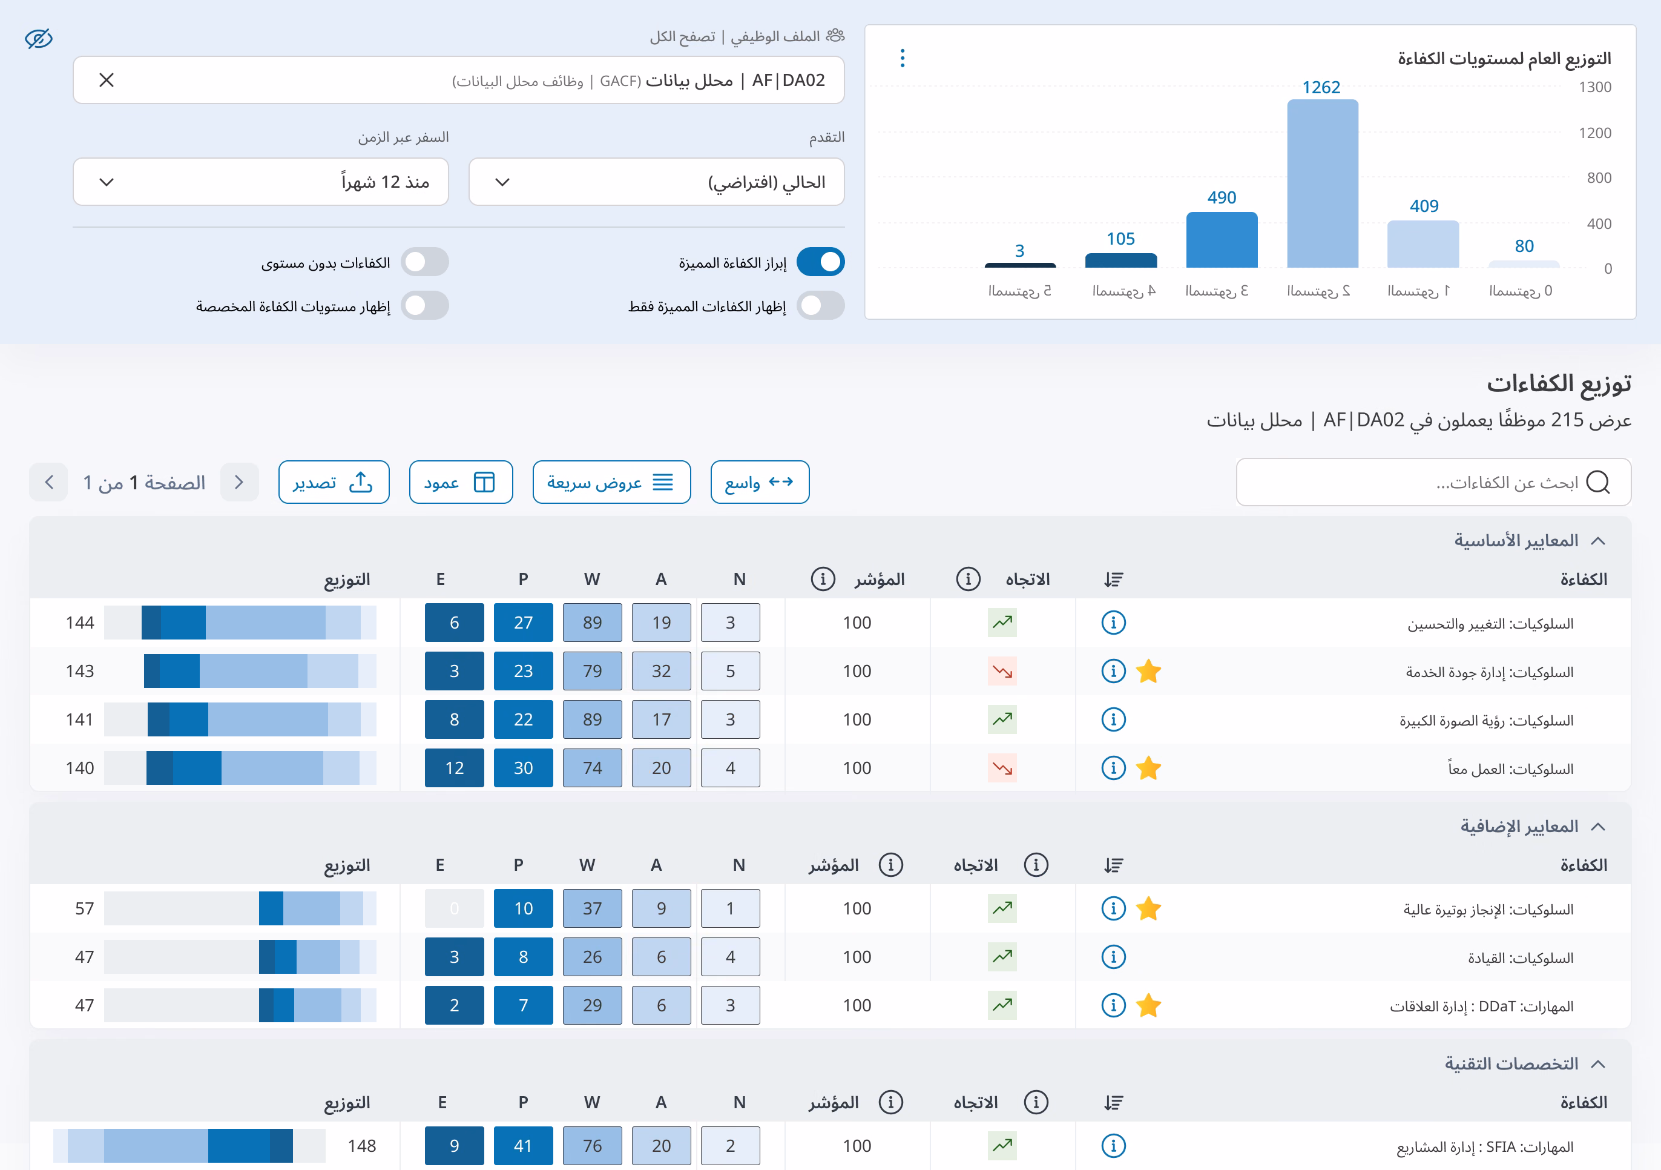1661x1170 pixels.
Task: Open info icon for التغيير والتحسين row
Action: [1113, 623]
